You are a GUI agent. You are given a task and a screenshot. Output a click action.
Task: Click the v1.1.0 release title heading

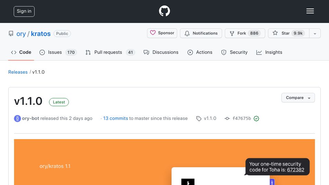click(x=28, y=101)
